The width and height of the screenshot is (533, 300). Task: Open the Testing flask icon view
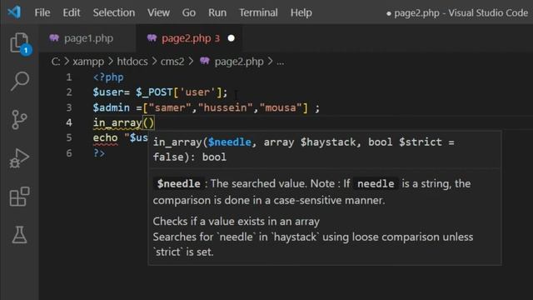(19, 235)
